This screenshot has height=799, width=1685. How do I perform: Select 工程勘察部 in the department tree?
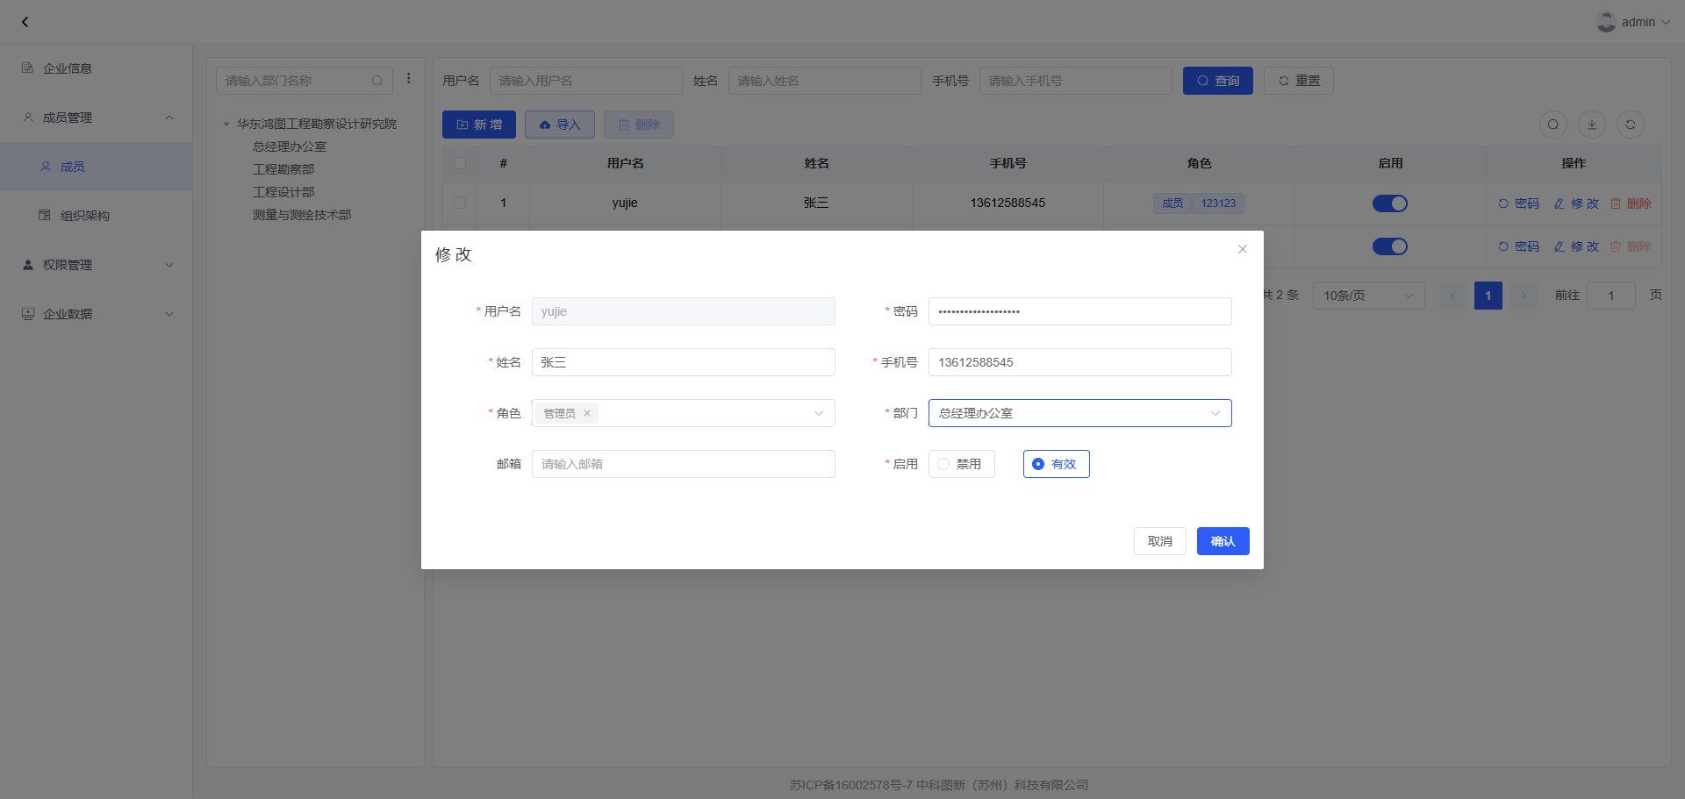click(x=283, y=169)
